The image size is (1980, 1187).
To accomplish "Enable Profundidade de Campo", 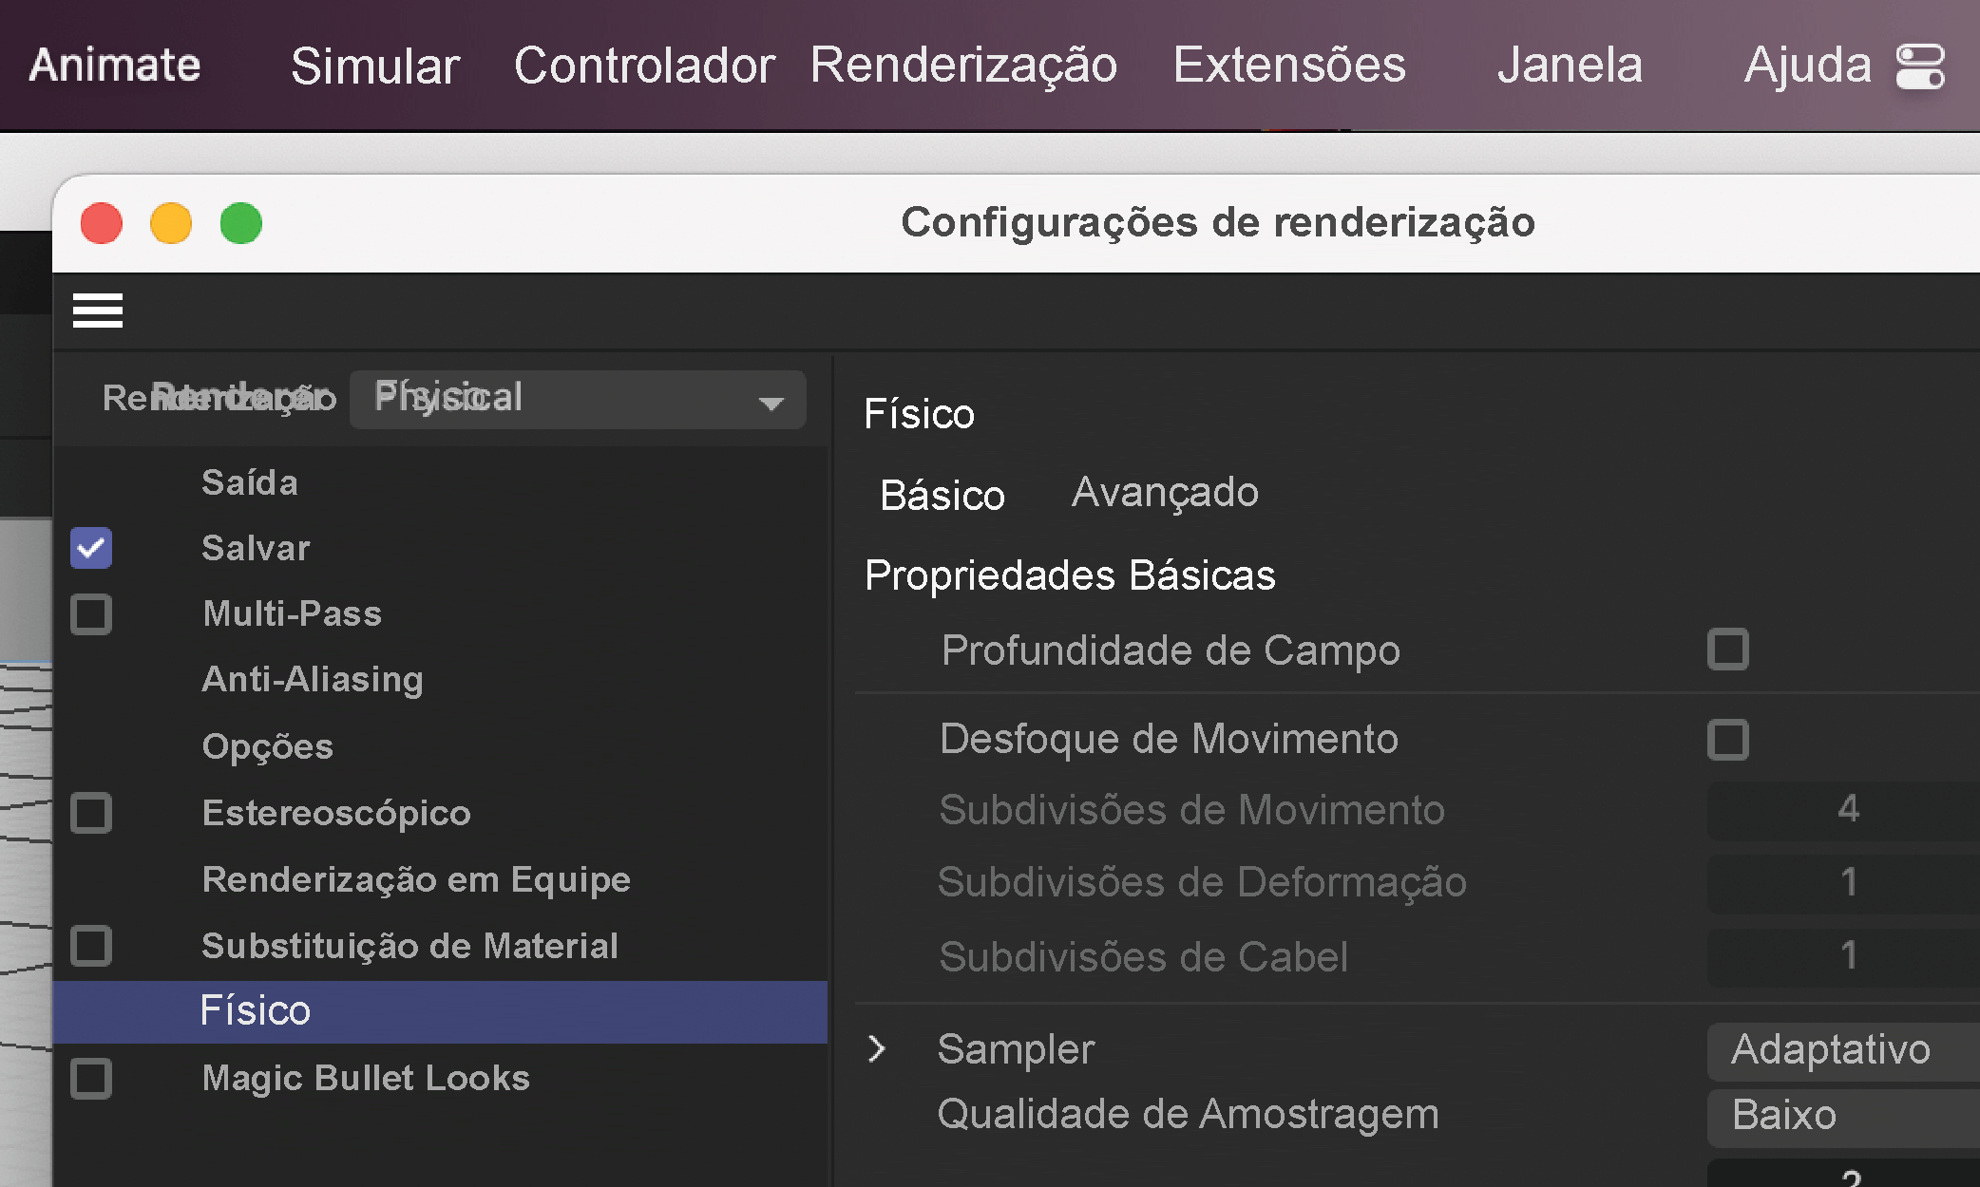I will (1728, 650).
